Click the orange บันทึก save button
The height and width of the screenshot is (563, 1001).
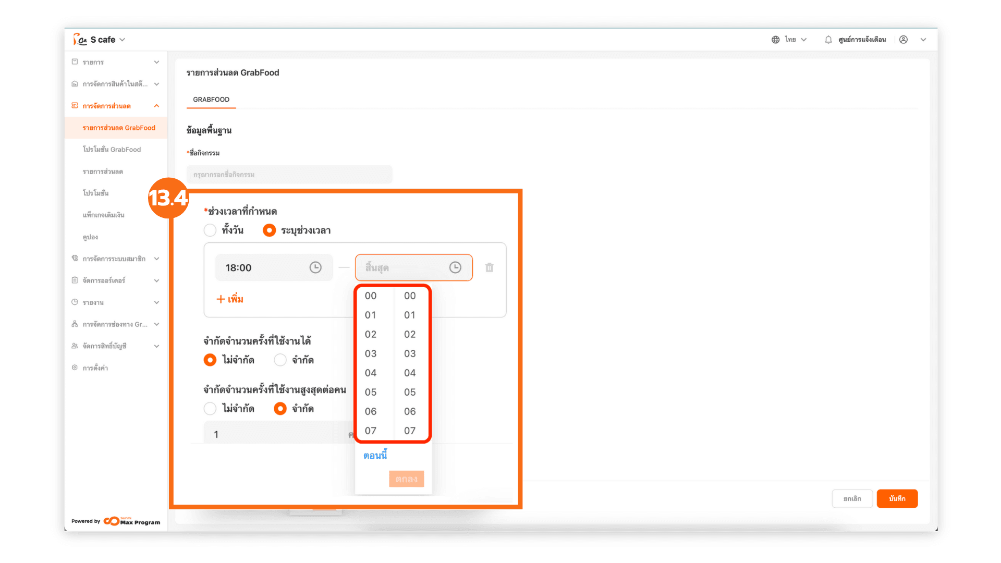[897, 498]
